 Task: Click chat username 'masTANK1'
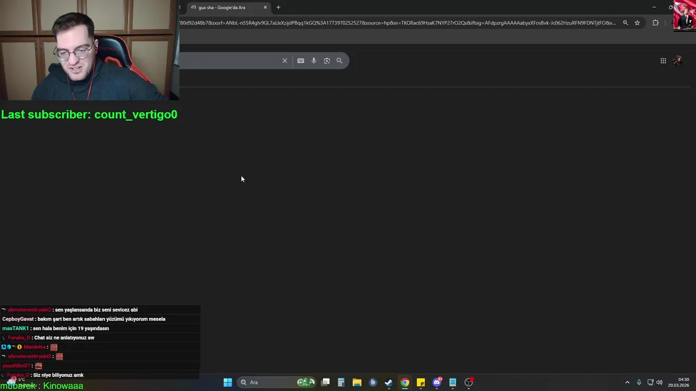15,329
